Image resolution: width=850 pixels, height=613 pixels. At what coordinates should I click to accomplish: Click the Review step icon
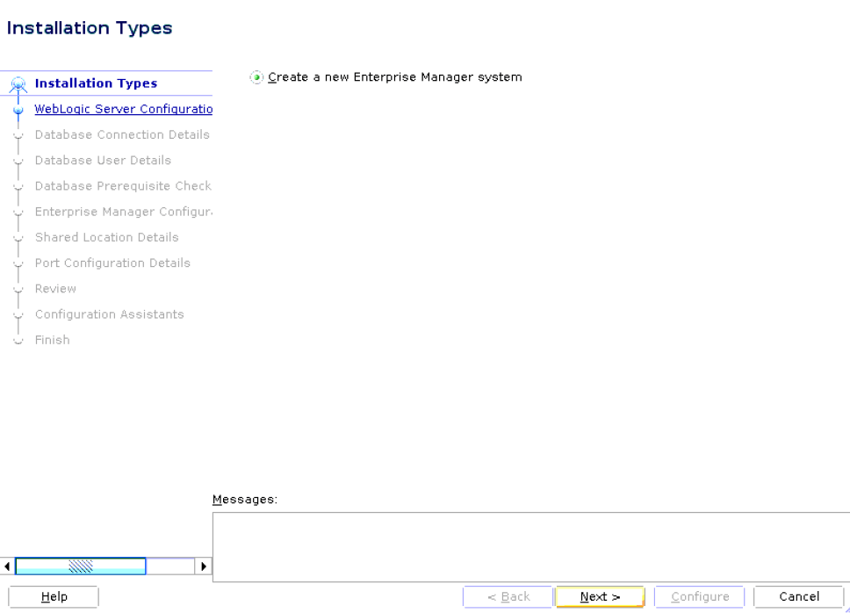tap(18, 288)
